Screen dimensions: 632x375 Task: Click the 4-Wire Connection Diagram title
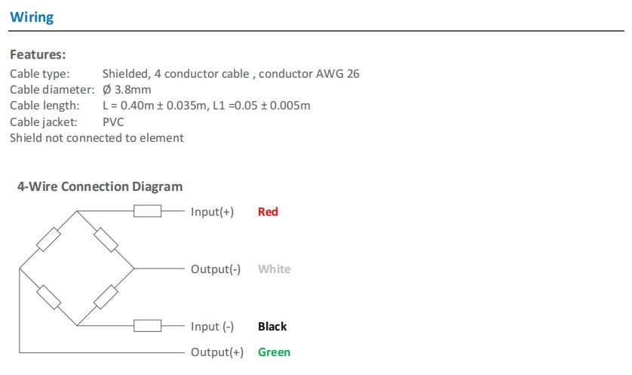point(100,186)
